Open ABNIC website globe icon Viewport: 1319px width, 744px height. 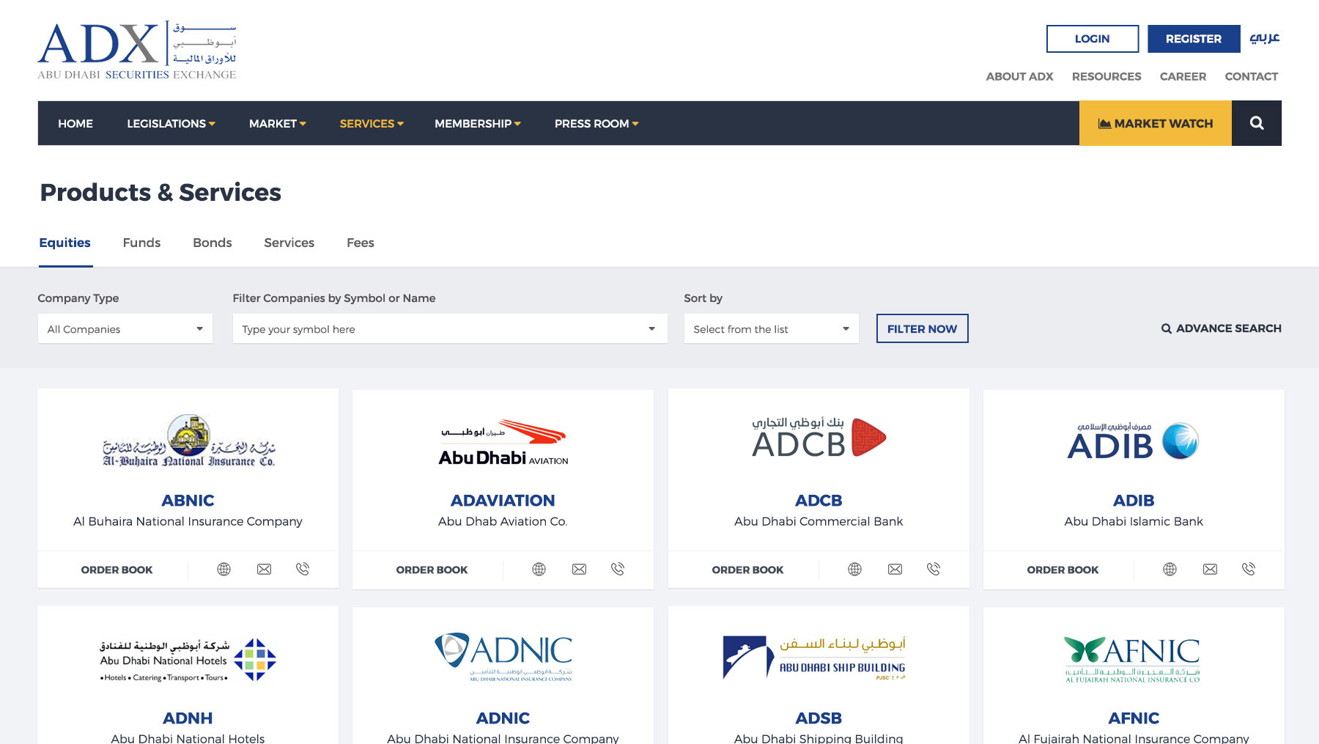[223, 570]
